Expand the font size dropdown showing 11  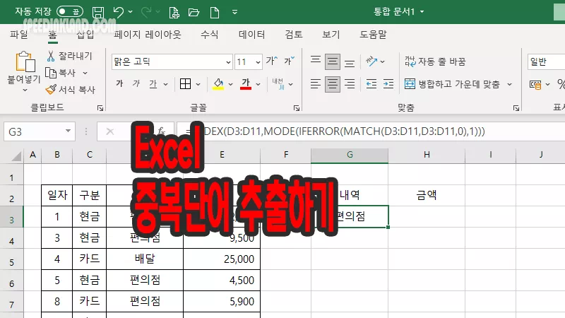click(x=258, y=61)
